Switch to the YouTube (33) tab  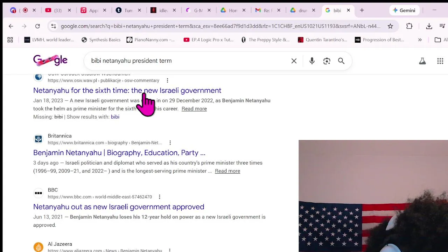[x=58, y=10]
